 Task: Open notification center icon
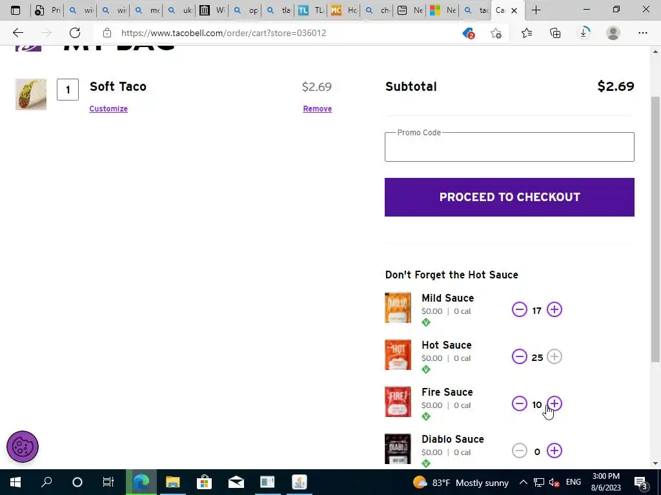point(641,482)
